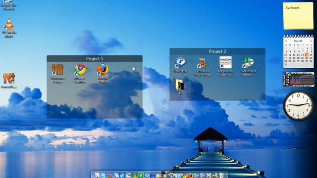317x178 pixels.
Task: Launch Mozilla Firefox from the Project 1 fence
Action: (x=103, y=74)
